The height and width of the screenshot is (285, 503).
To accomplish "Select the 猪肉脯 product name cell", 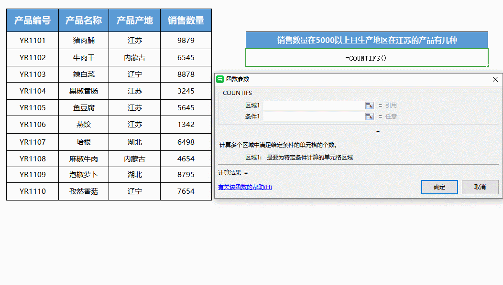I will [x=84, y=41].
